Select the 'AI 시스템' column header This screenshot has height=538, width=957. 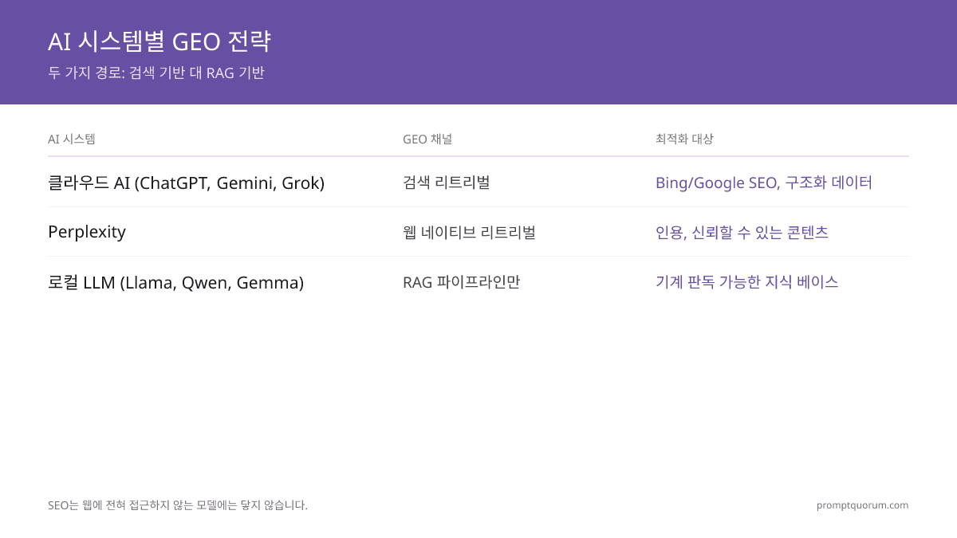[72, 139]
